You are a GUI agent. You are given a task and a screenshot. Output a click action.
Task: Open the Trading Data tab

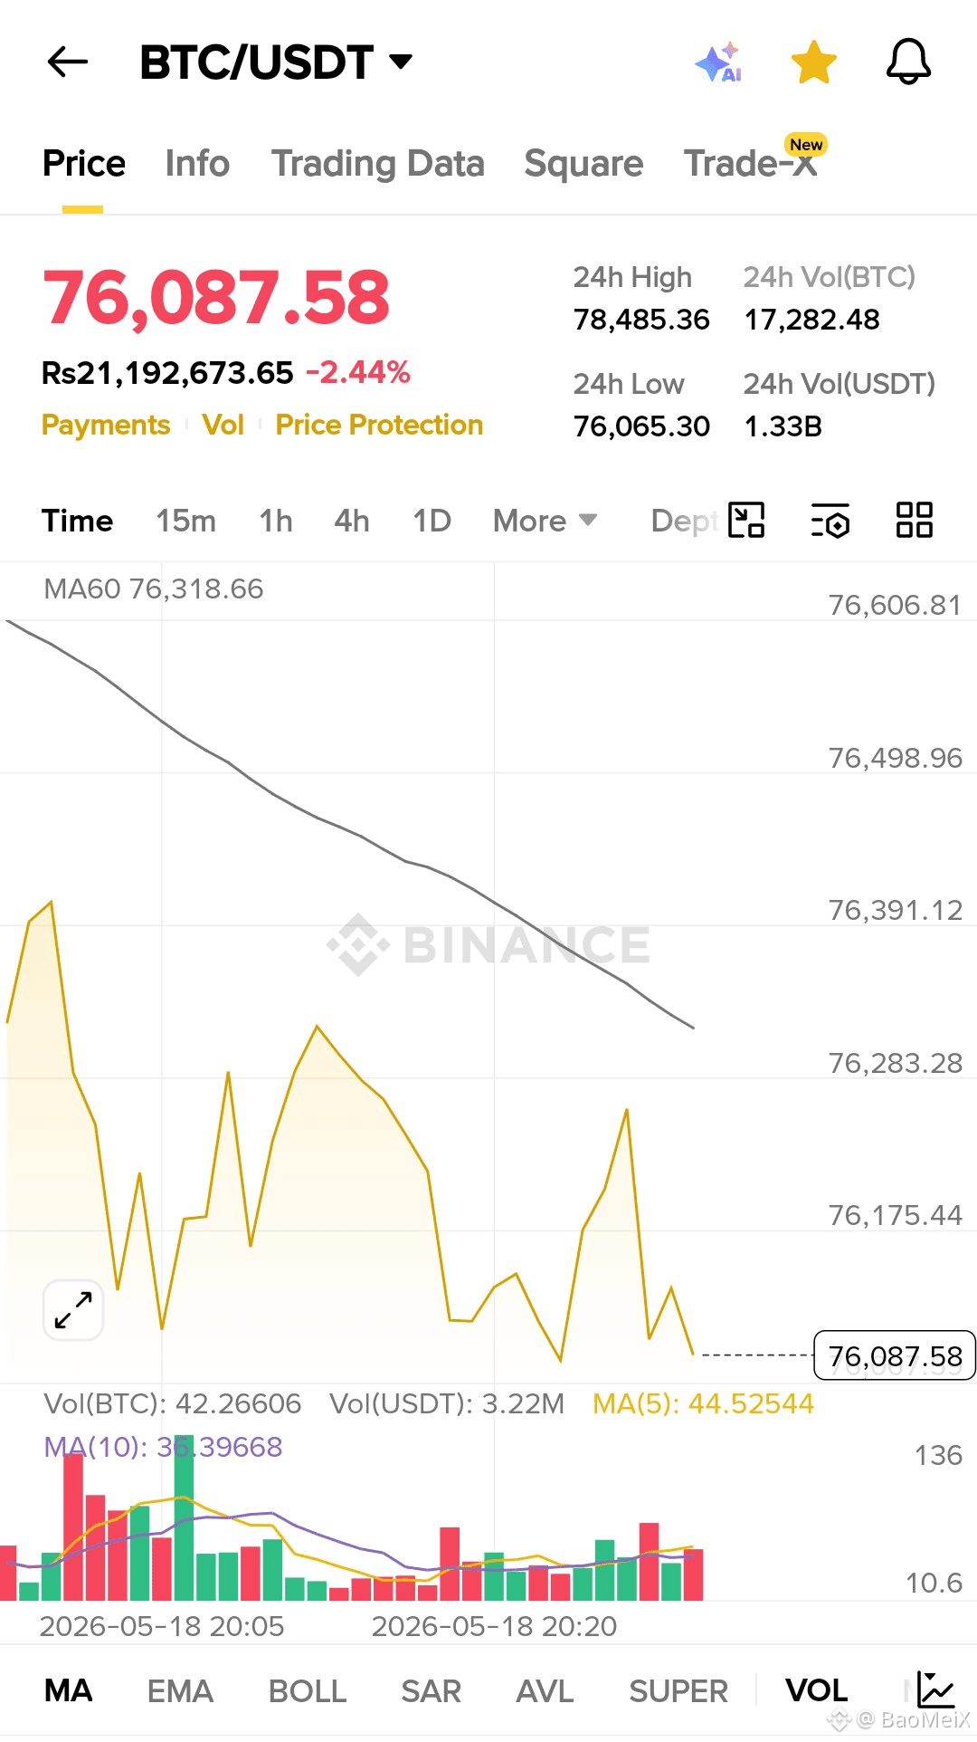point(378,164)
